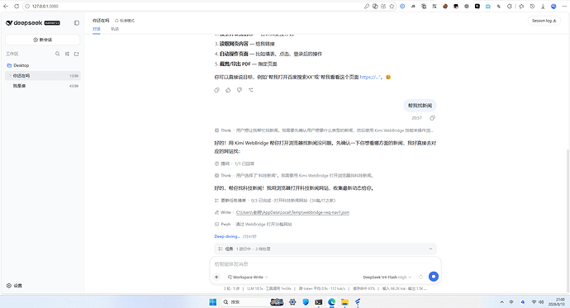The width and height of the screenshot is (570, 308).
Task: Copy the assistant reply with copy icon
Action: [x=216, y=90]
